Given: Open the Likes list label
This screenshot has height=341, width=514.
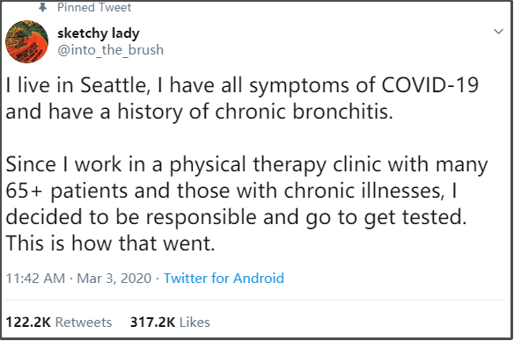Looking at the screenshot, I should pyautogui.click(x=195, y=323).
